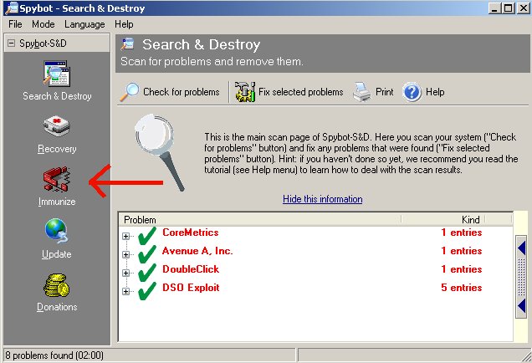Click the Search & Destroy sidebar label
The height and width of the screenshot is (363, 532).
pos(57,96)
